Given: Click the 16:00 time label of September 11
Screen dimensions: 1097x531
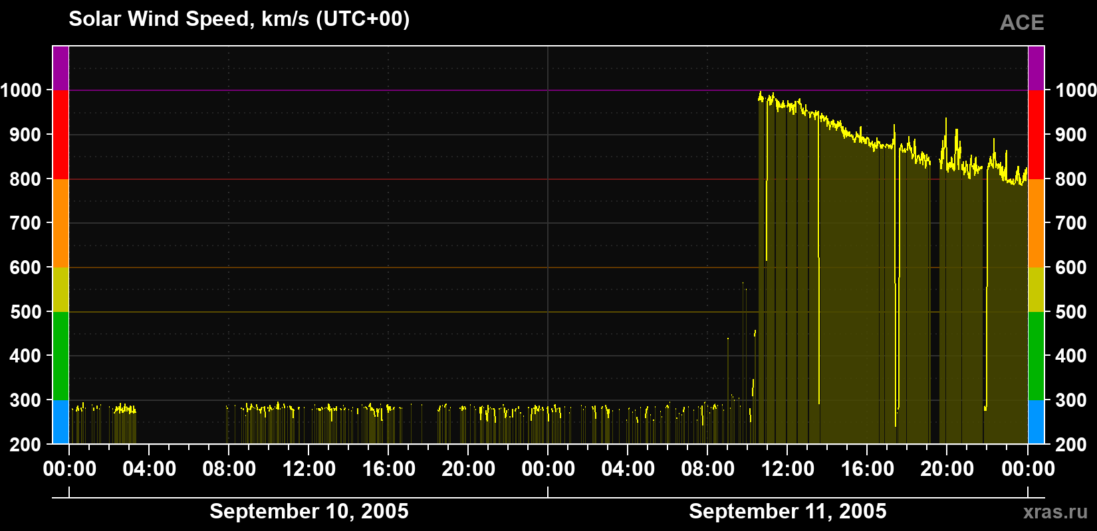Looking at the screenshot, I should point(868,469).
